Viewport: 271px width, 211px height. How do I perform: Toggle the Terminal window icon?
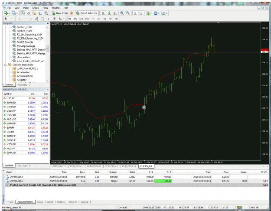click(40, 13)
